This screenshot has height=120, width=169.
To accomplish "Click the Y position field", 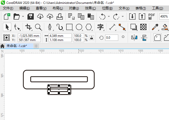I will 29,40.
